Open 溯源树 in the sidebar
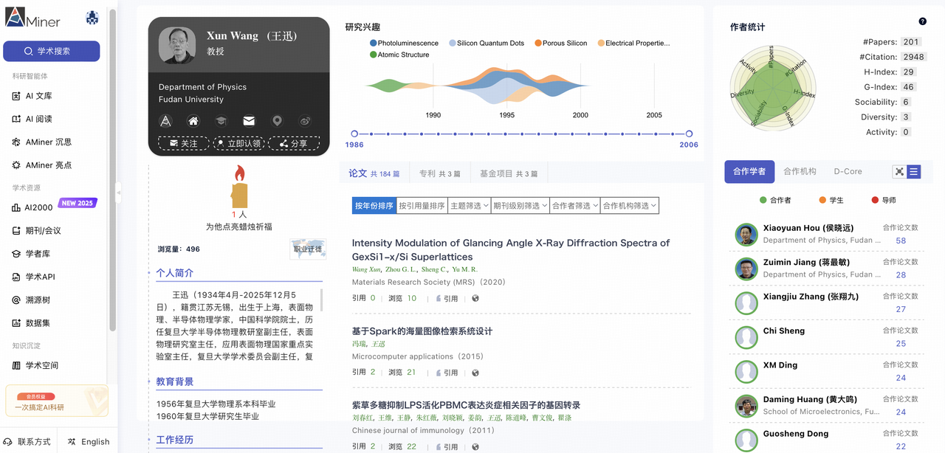This screenshot has height=453, width=945. [x=31, y=300]
